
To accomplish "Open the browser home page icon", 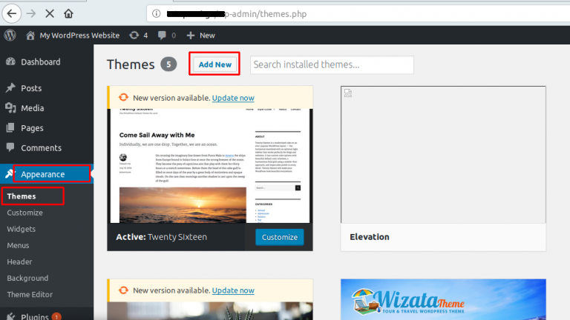I will 68,14.
